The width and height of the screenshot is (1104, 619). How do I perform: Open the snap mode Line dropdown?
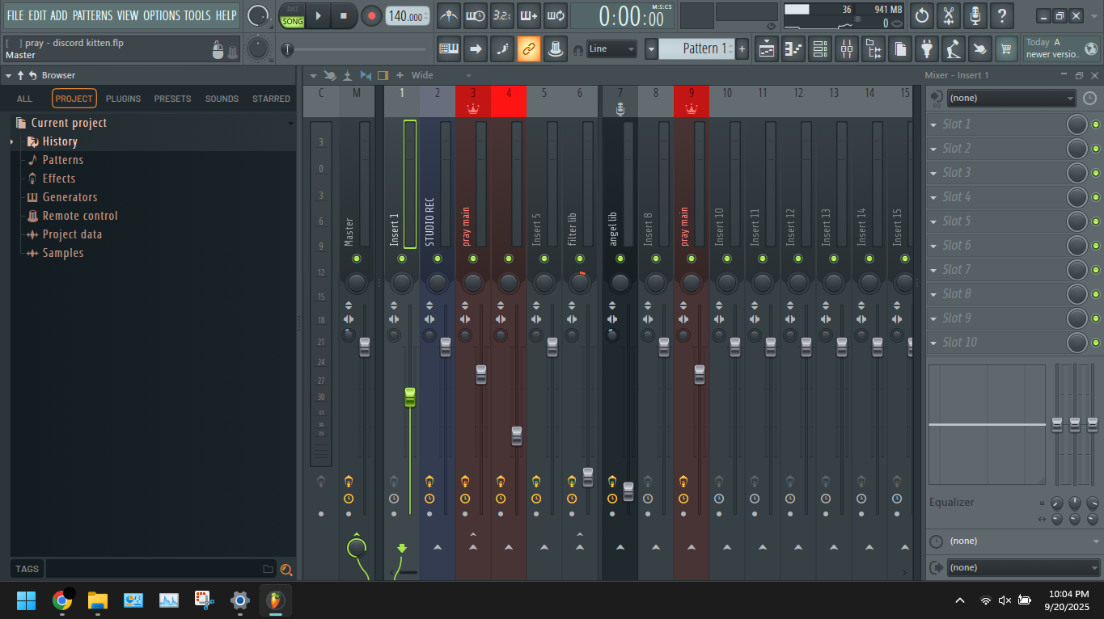click(611, 49)
